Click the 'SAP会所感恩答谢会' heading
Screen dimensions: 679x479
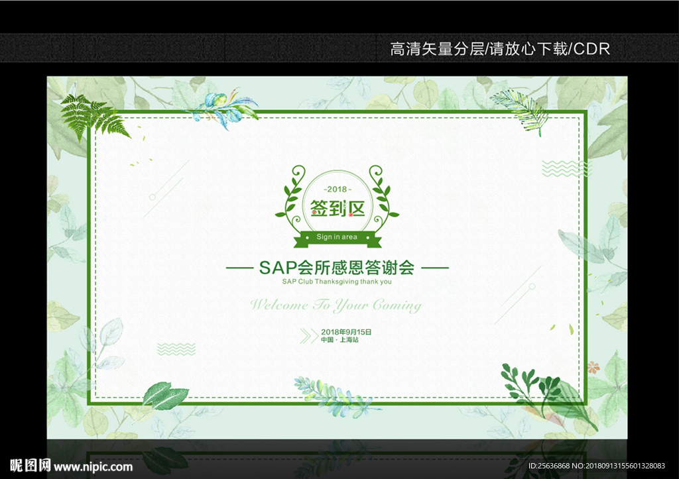(x=337, y=268)
